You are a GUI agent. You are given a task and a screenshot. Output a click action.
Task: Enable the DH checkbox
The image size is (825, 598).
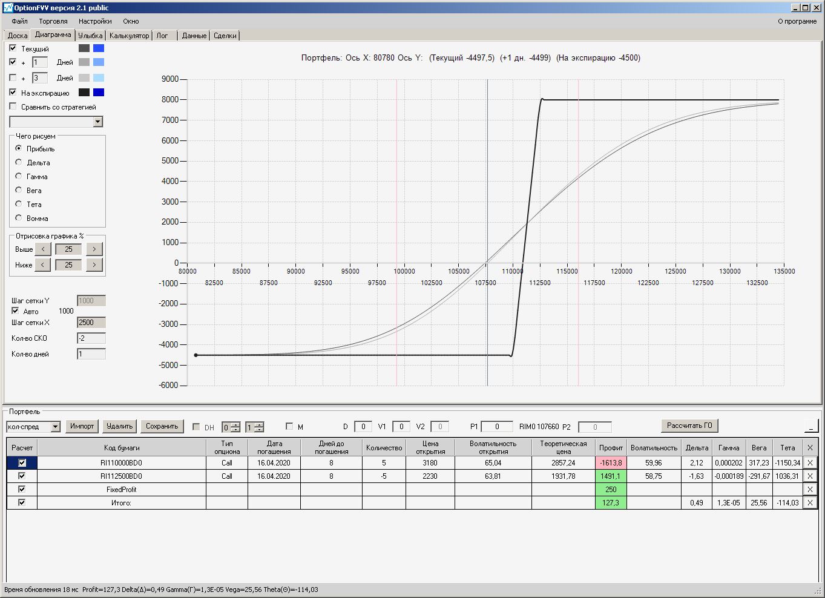coord(196,427)
